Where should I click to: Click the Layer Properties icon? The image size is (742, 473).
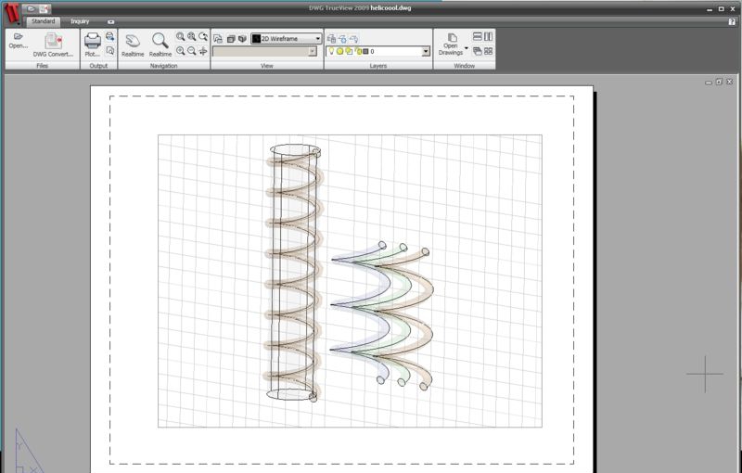(x=331, y=39)
